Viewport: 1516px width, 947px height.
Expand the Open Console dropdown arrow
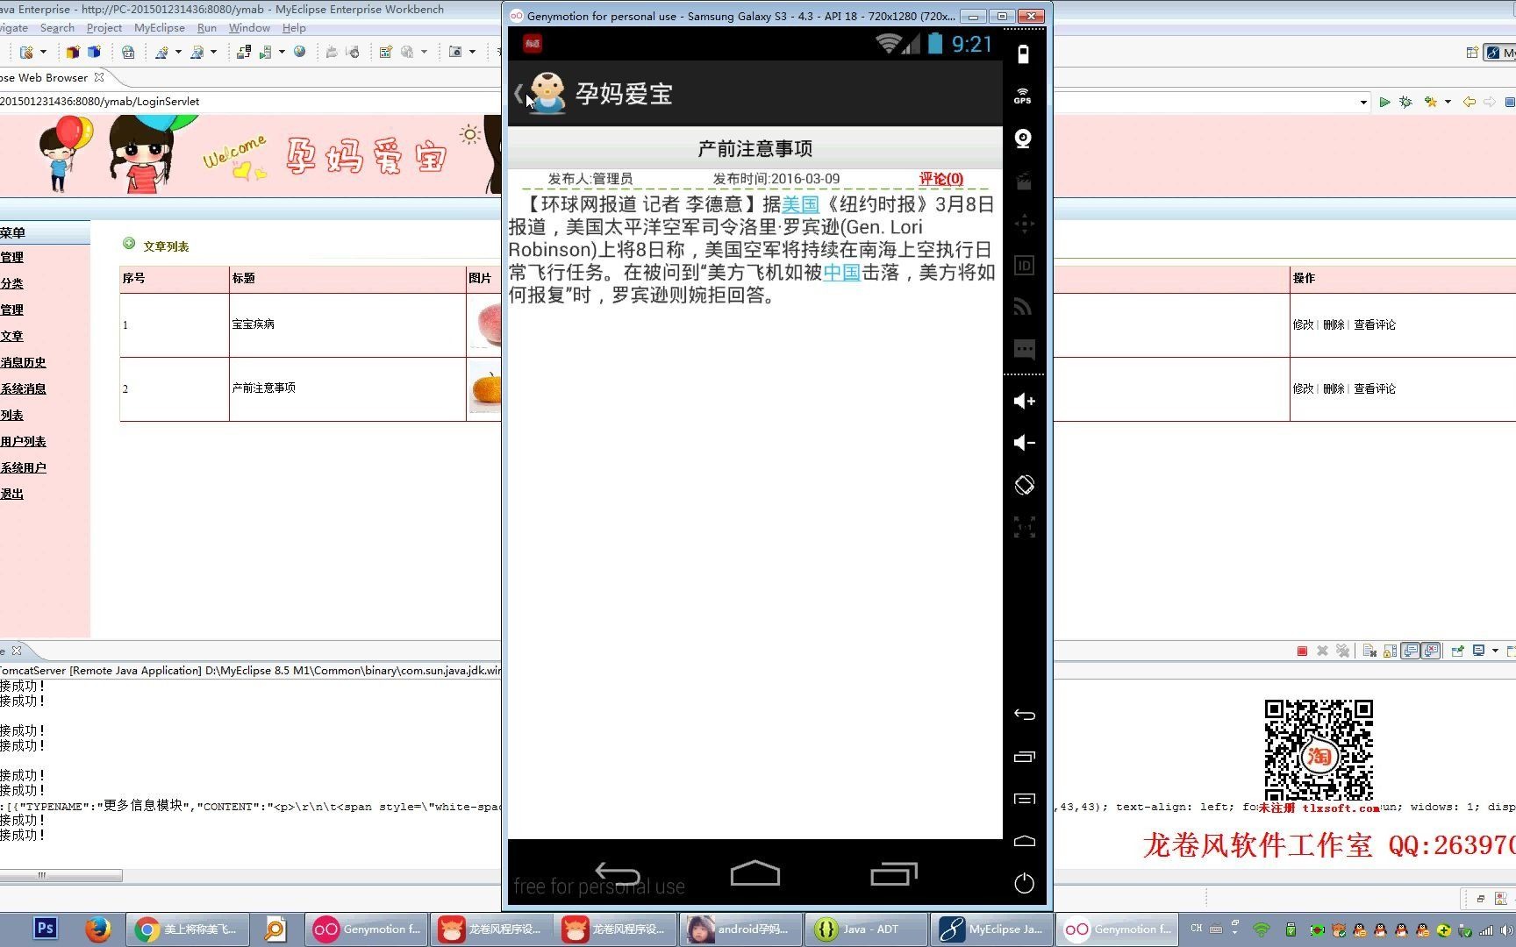[x=1495, y=651]
